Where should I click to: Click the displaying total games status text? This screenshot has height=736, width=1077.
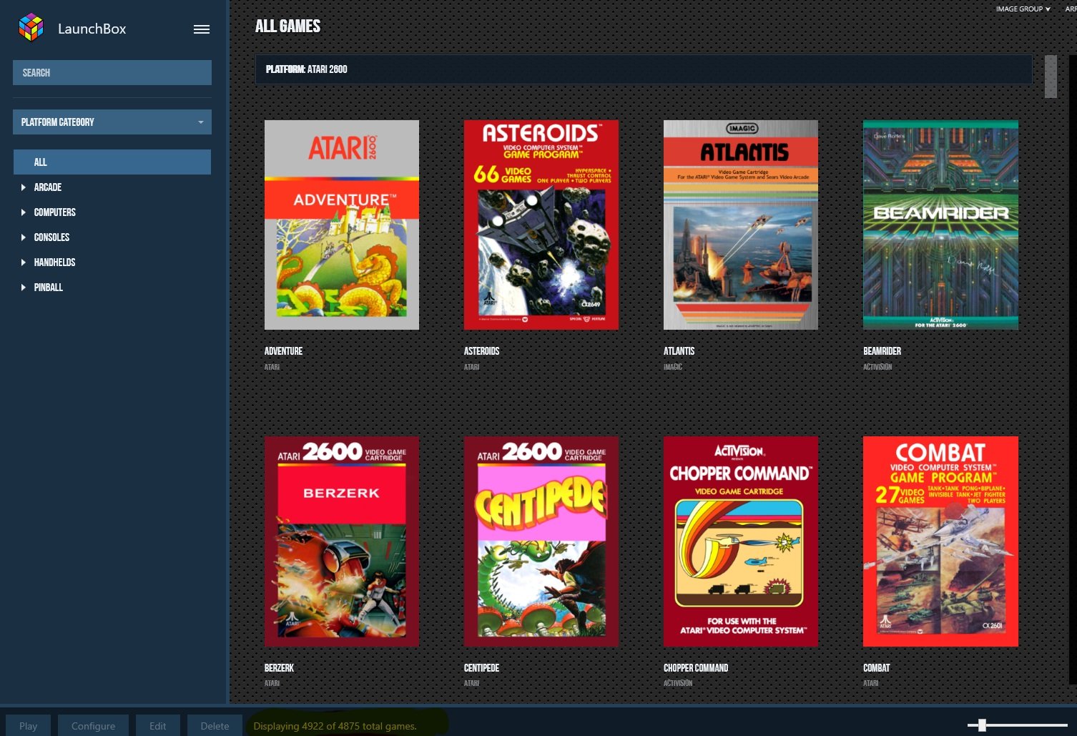point(335,726)
